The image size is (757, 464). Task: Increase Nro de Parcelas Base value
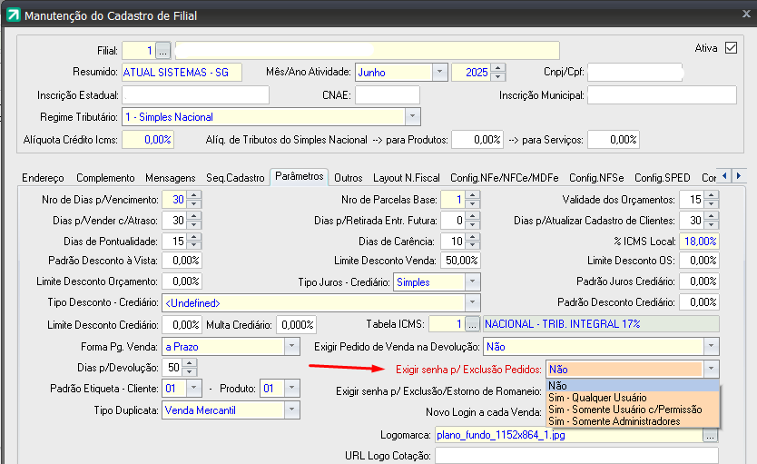[x=473, y=195]
